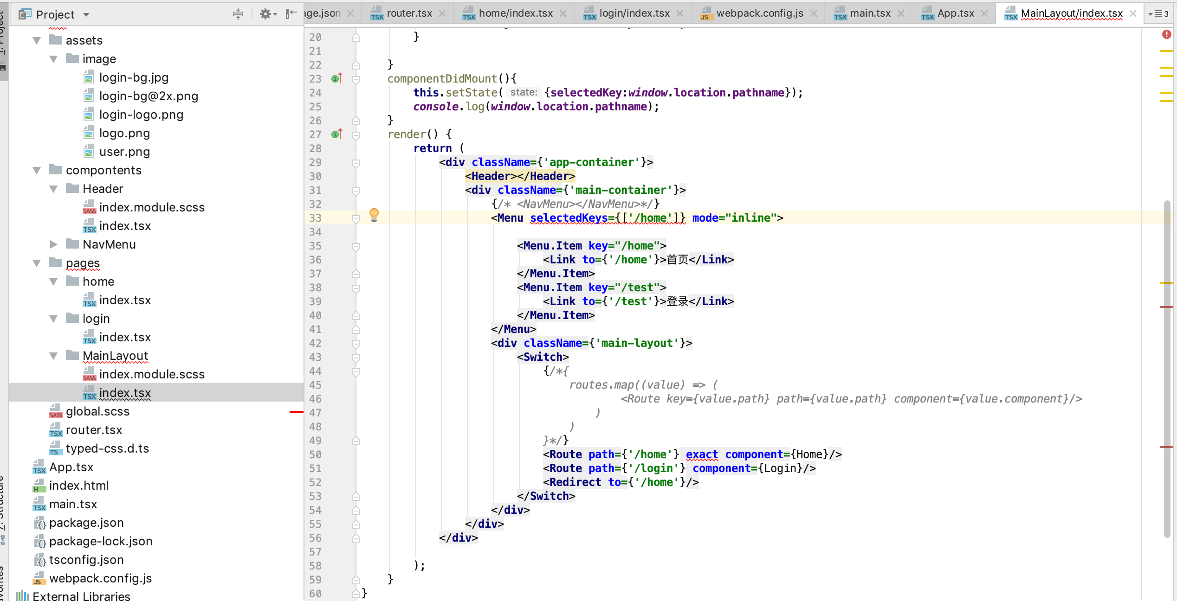
Task: Click the scroll-from-source icon in Project toolbar
Action: 238,14
